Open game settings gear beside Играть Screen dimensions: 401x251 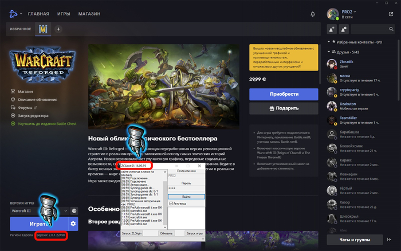click(73, 223)
